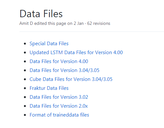Open Updated LSTM Data Files for Version 4.00

pos(76,53)
